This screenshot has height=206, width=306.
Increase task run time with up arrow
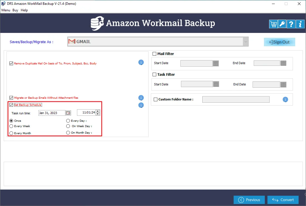tap(98, 111)
